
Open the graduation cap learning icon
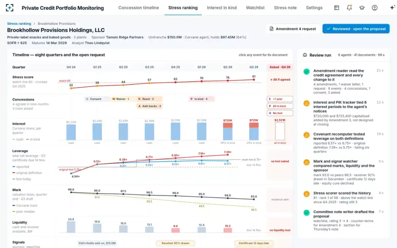(362, 8)
